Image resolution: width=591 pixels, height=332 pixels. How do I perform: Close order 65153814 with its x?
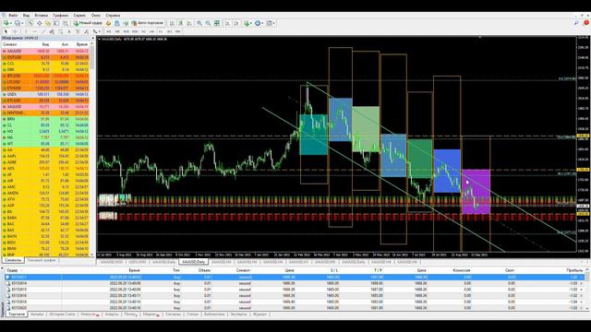coord(582,283)
